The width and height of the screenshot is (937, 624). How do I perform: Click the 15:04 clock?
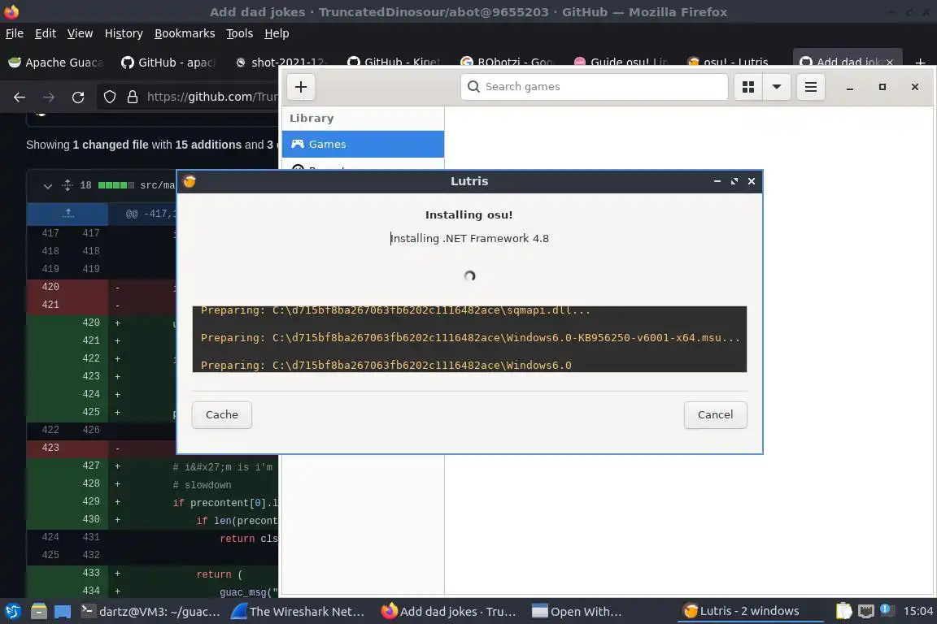click(917, 611)
